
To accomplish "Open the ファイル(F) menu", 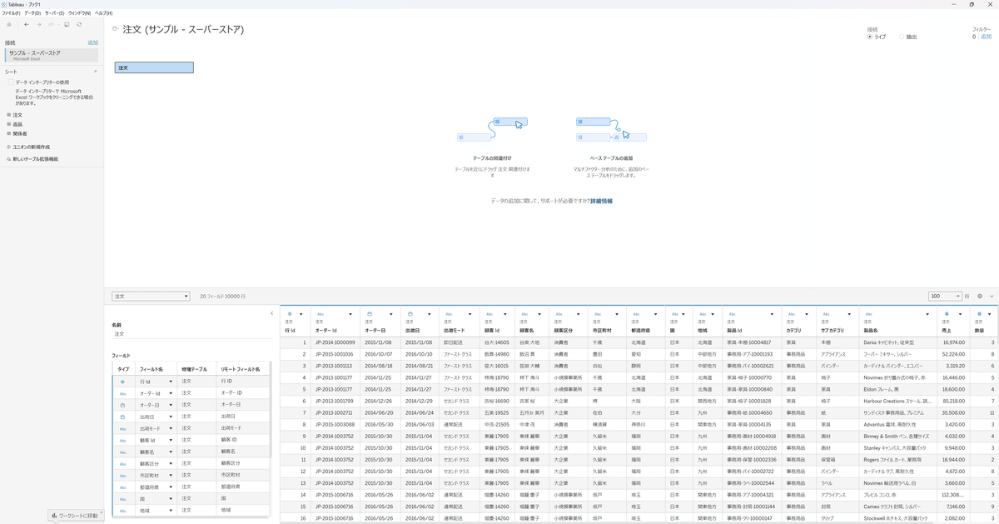I will point(12,13).
